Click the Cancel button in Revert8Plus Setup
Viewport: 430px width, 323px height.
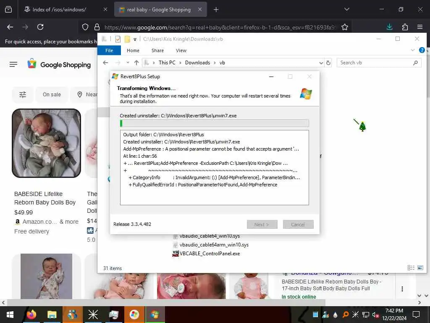pyautogui.click(x=298, y=225)
